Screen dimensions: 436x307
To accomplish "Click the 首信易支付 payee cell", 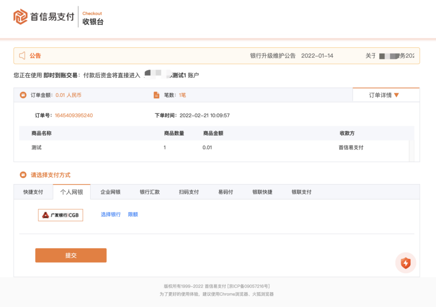I will (x=351, y=147).
